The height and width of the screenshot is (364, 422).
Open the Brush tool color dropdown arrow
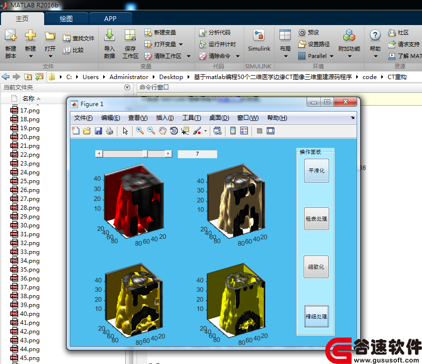205,131
